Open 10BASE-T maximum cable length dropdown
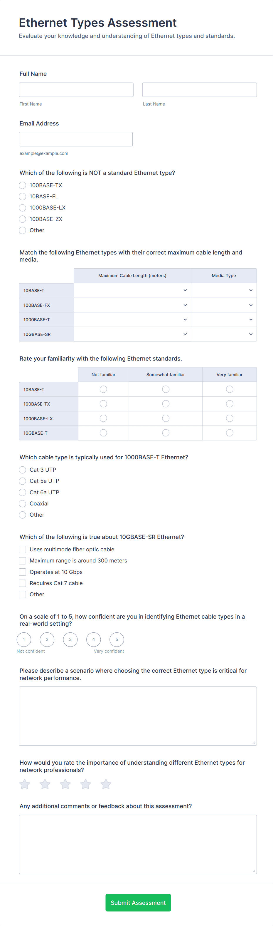This screenshot has height=926, width=273. 132,290
